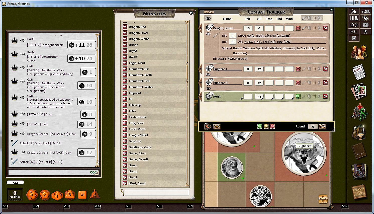This screenshot has width=374, height=214.
Task: Open the Combat Tracker MENU button
Action: 209,12
